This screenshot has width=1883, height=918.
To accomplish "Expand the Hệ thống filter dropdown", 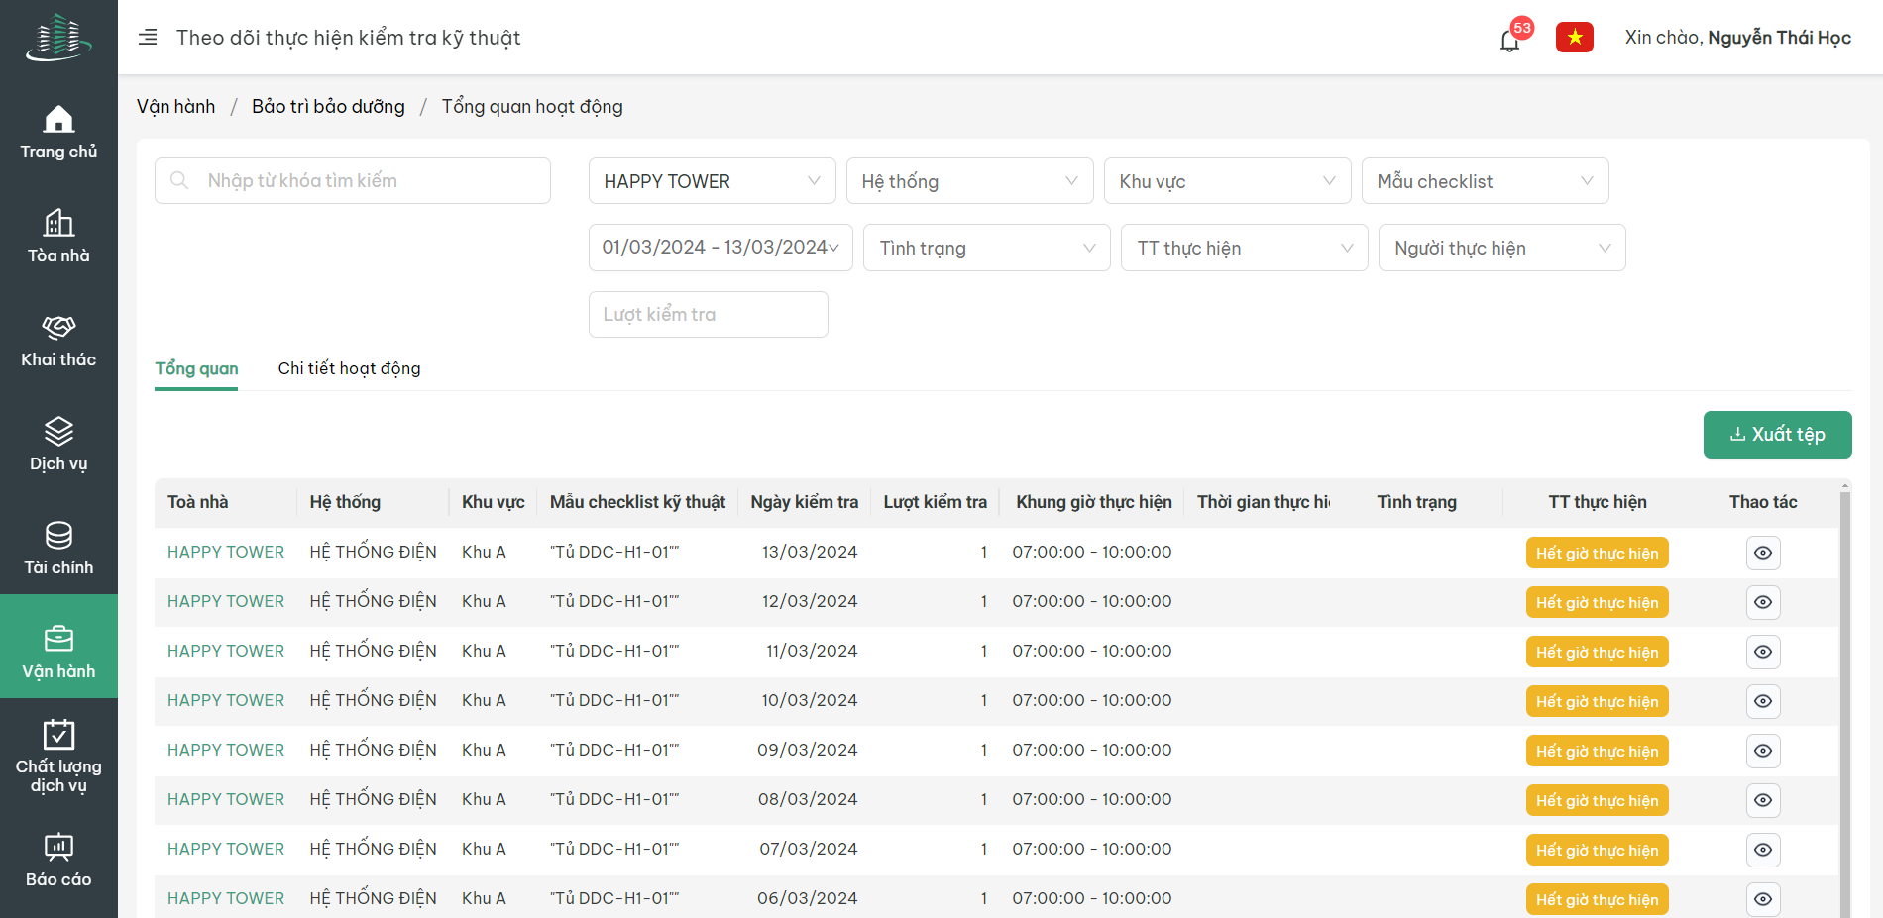I will click(x=970, y=181).
